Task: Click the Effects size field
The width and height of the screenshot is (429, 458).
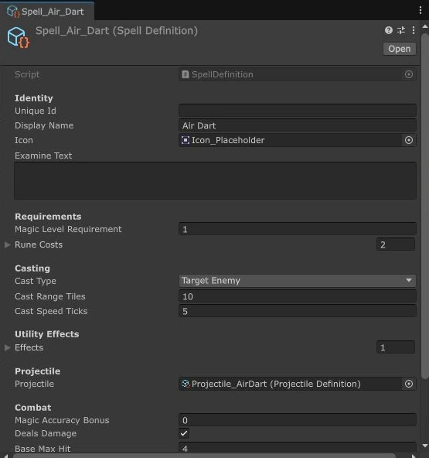Action: pyautogui.click(x=396, y=347)
